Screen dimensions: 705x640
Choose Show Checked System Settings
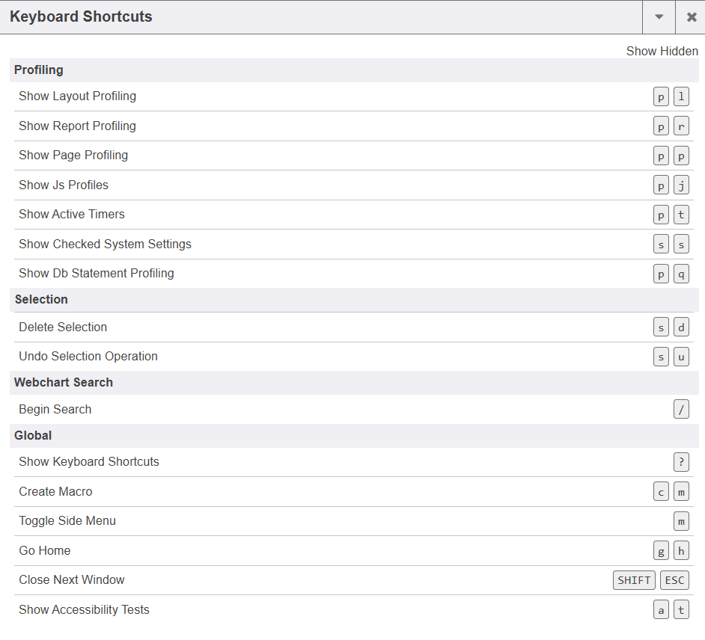[x=105, y=244]
